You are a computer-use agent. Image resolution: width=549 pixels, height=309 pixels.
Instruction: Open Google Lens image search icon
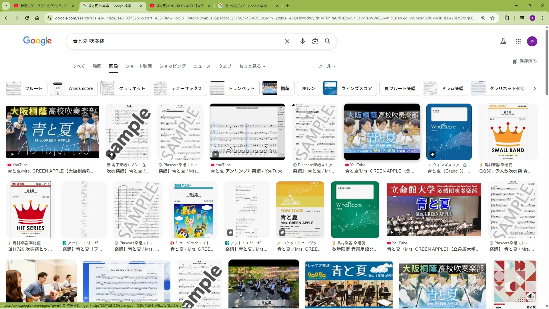[315, 41]
